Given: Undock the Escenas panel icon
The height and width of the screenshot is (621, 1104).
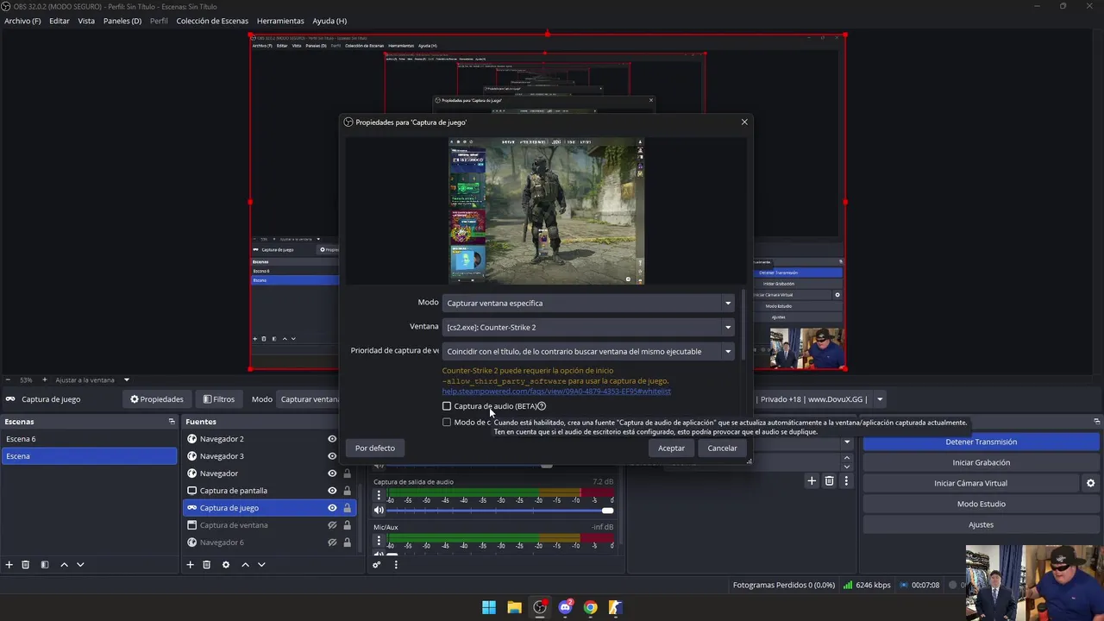Looking at the screenshot, I should pyautogui.click(x=172, y=422).
